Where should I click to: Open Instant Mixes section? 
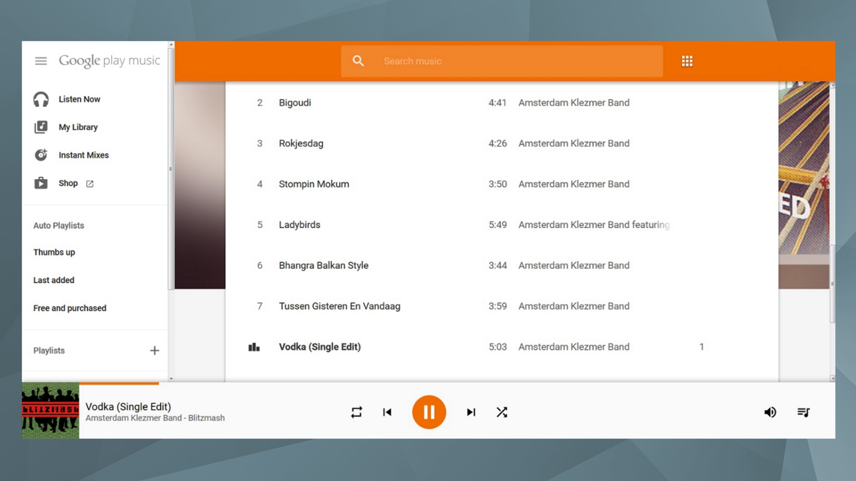pyautogui.click(x=84, y=155)
